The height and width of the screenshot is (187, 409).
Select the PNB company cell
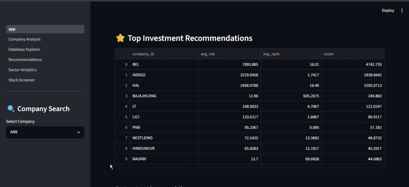[x=164, y=127]
